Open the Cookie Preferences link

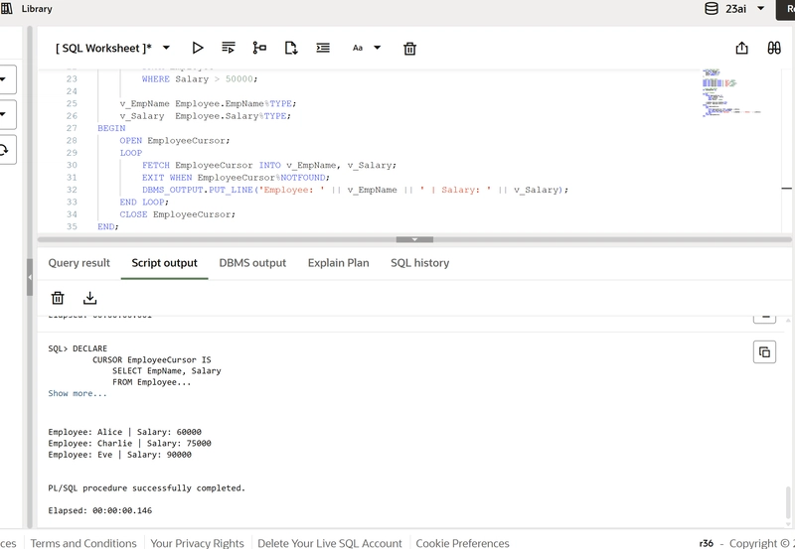pyautogui.click(x=462, y=543)
